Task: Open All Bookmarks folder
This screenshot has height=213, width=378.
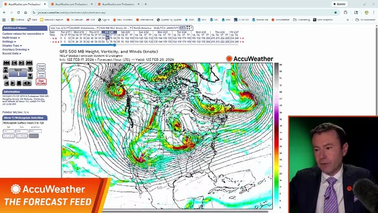Action: point(366,20)
